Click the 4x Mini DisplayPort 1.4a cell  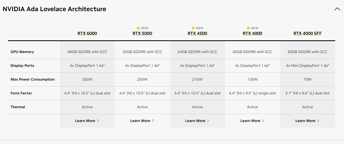click(x=308, y=66)
